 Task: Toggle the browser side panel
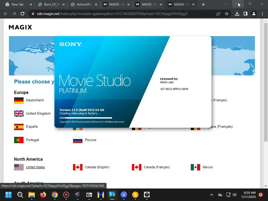pos(245,14)
